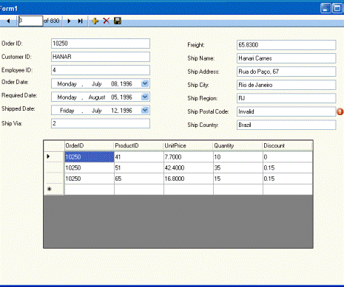Open the Order Date calendar dropdown
Viewport: 344px width, 287px height.
coord(145,83)
